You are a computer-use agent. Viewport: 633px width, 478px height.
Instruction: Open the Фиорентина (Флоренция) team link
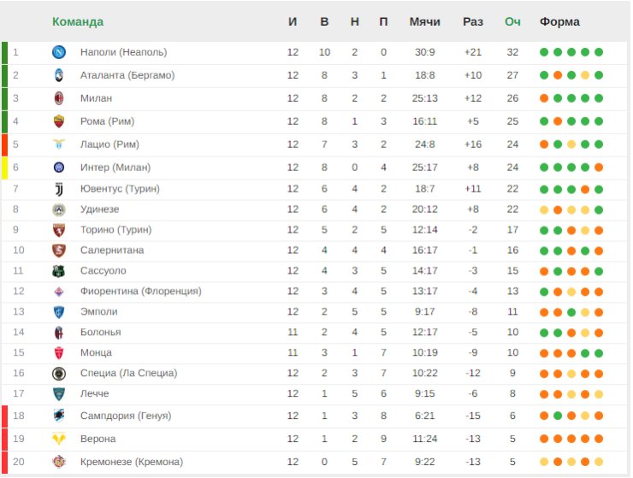[141, 291]
